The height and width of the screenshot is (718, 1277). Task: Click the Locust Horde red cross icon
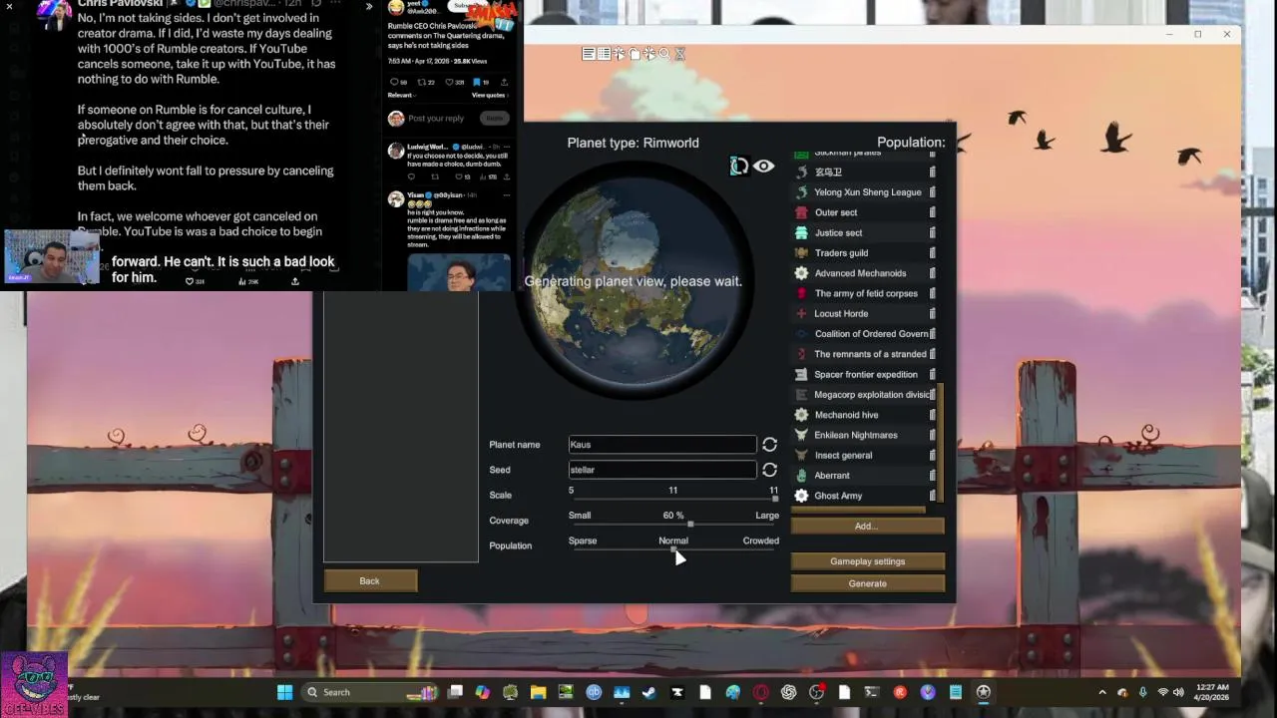(801, 314)
